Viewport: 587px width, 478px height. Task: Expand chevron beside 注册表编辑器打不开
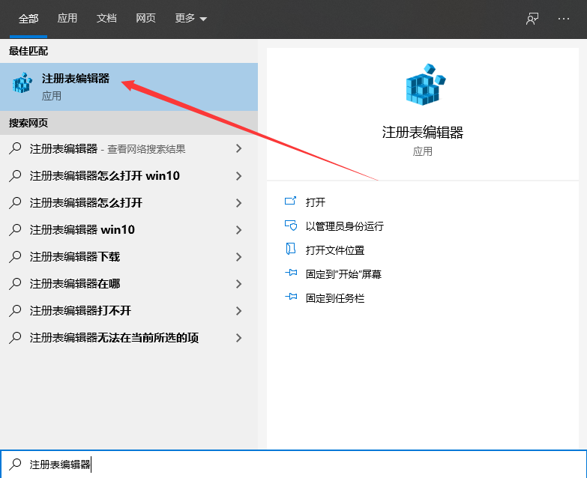tap(238, 311)
